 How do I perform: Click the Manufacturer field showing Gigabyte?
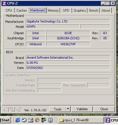coord(68,21)
